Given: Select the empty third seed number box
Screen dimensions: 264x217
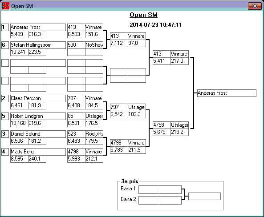Looking at the screenshot, I should (x=5, y=63).
